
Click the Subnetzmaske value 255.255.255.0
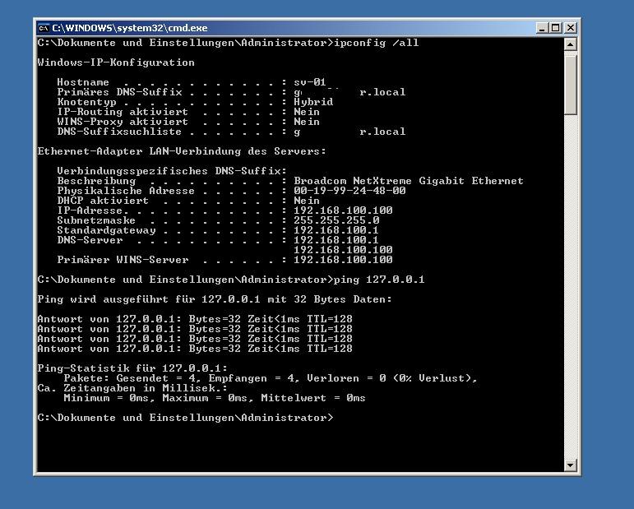click(336, 220)
